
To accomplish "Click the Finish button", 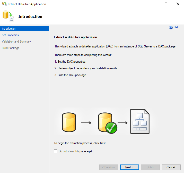I will [x=150, y=167].
